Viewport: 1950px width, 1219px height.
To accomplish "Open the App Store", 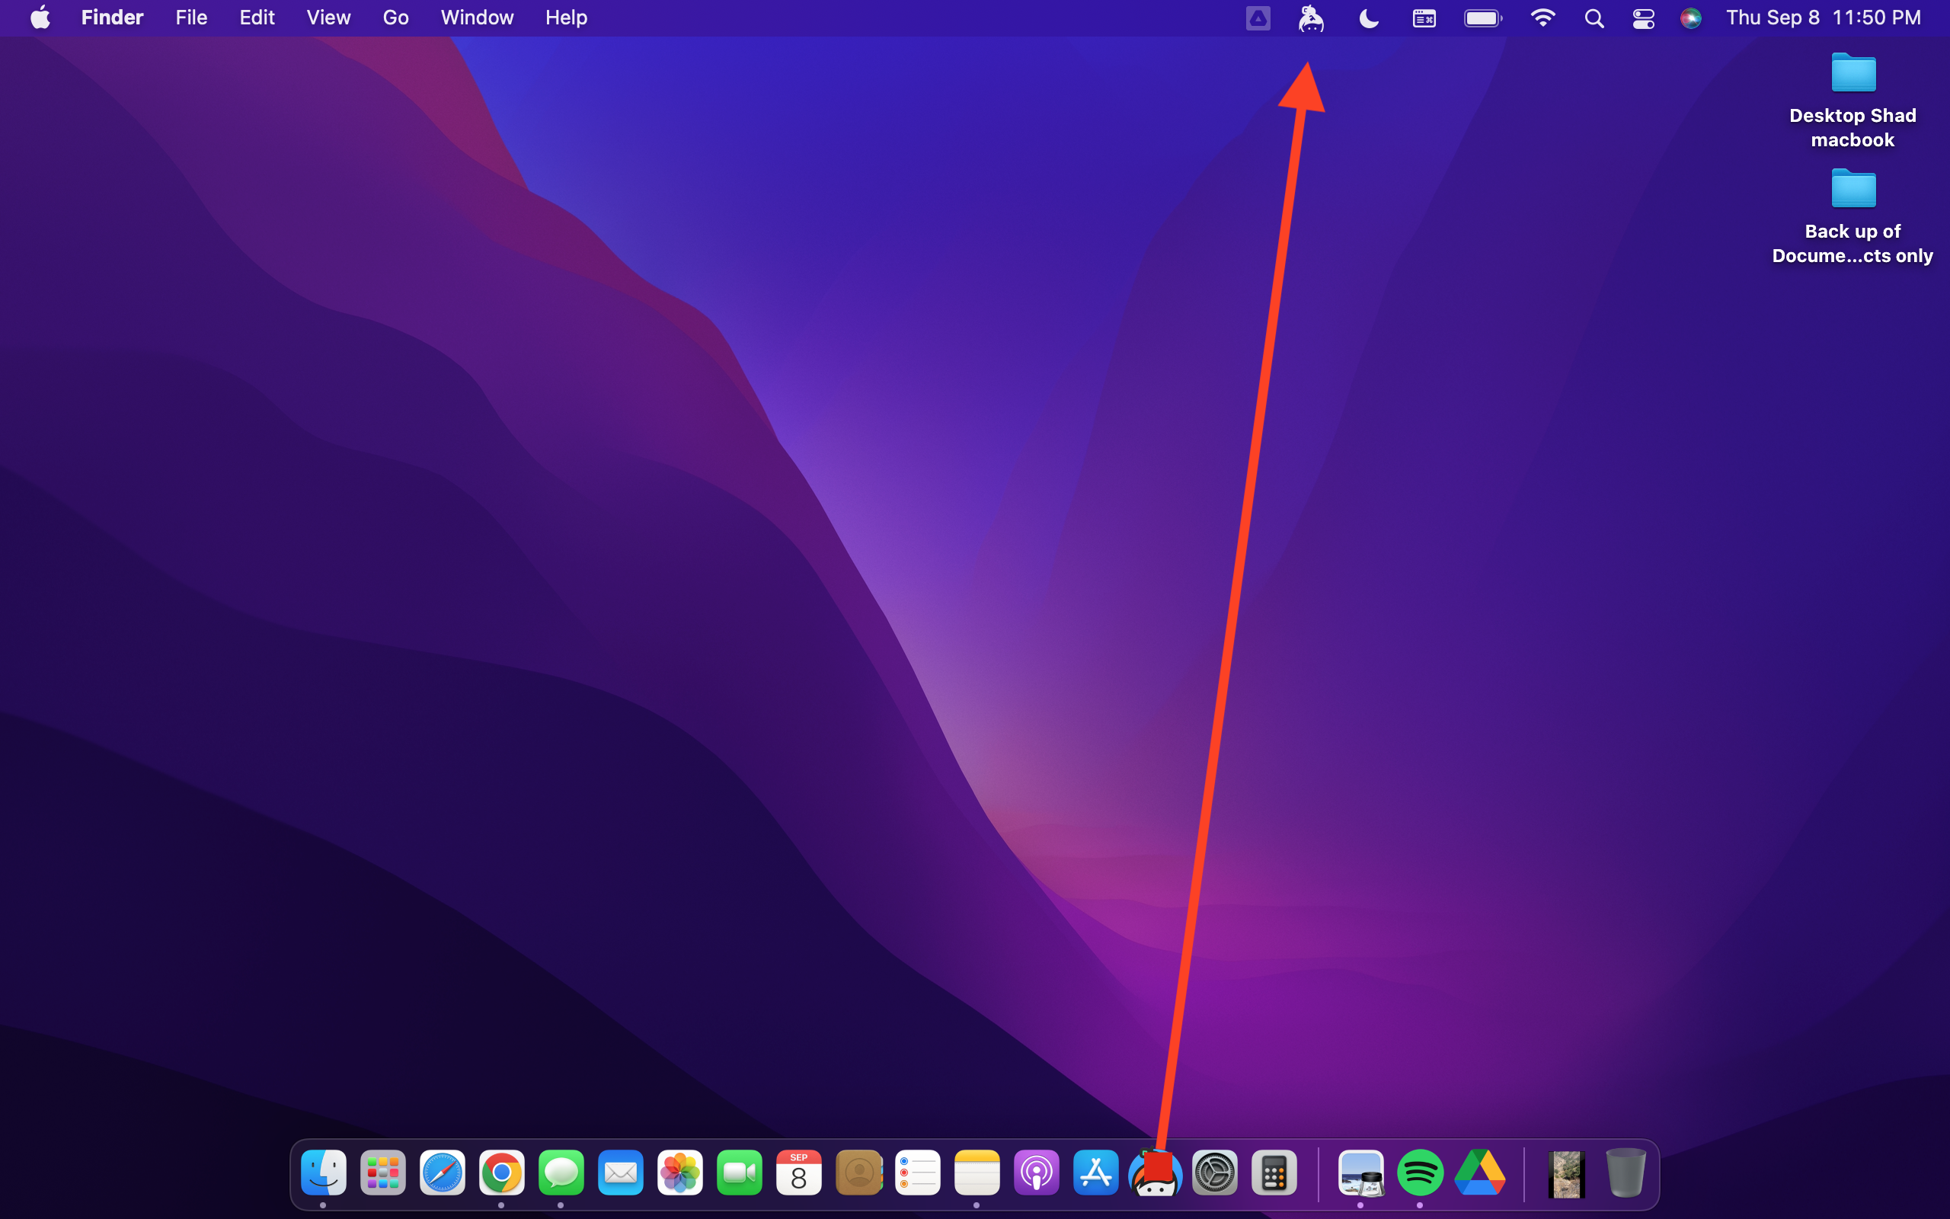I will pos(1096,1173).
